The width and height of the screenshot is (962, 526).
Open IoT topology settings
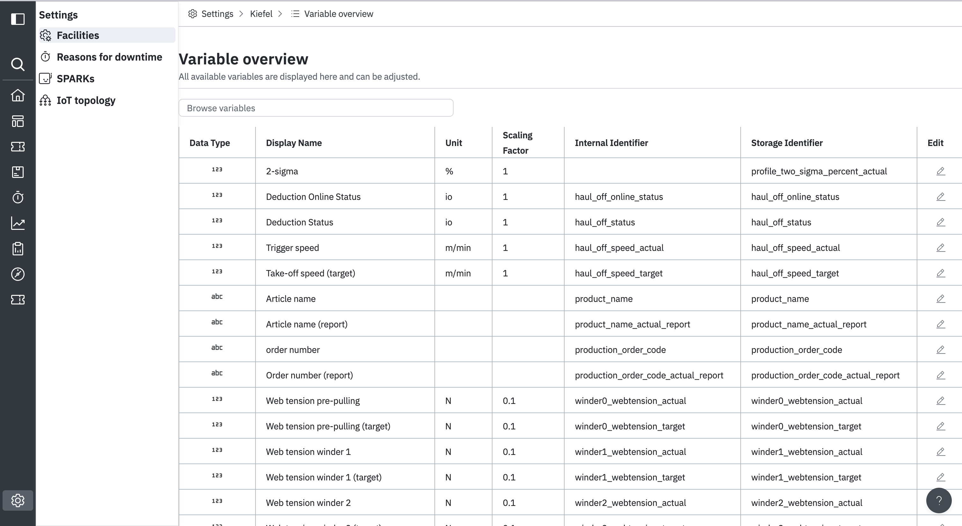tap(86, 100)
